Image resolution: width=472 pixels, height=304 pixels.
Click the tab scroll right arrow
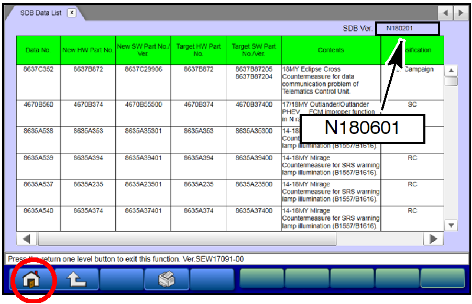pos(460,13)
